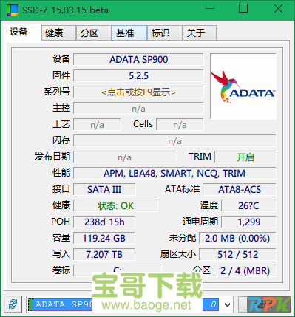Click the capacity value 119.24 GB
Image resolution: width=295 pixels, height=317 pixels.
104,239
